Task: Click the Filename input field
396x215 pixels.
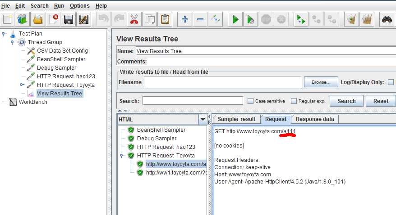Action: [x=222, y=82]
